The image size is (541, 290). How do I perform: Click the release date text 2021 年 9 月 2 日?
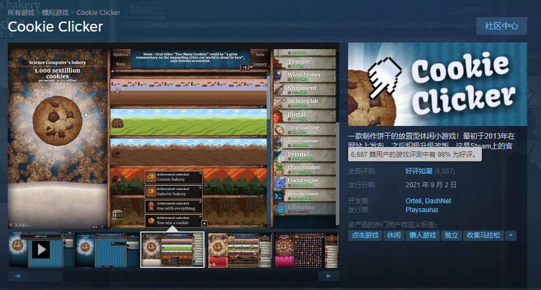click(x=431, y=185)
